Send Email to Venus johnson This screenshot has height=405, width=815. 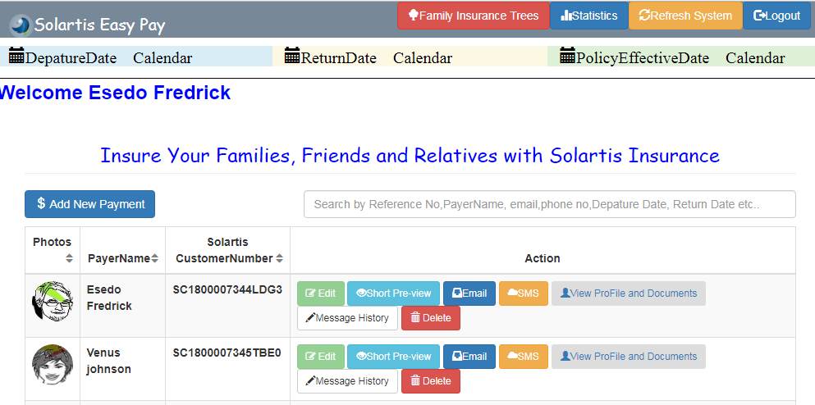(469, 357)
